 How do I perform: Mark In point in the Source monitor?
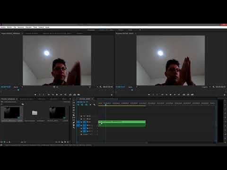[40, 95]
